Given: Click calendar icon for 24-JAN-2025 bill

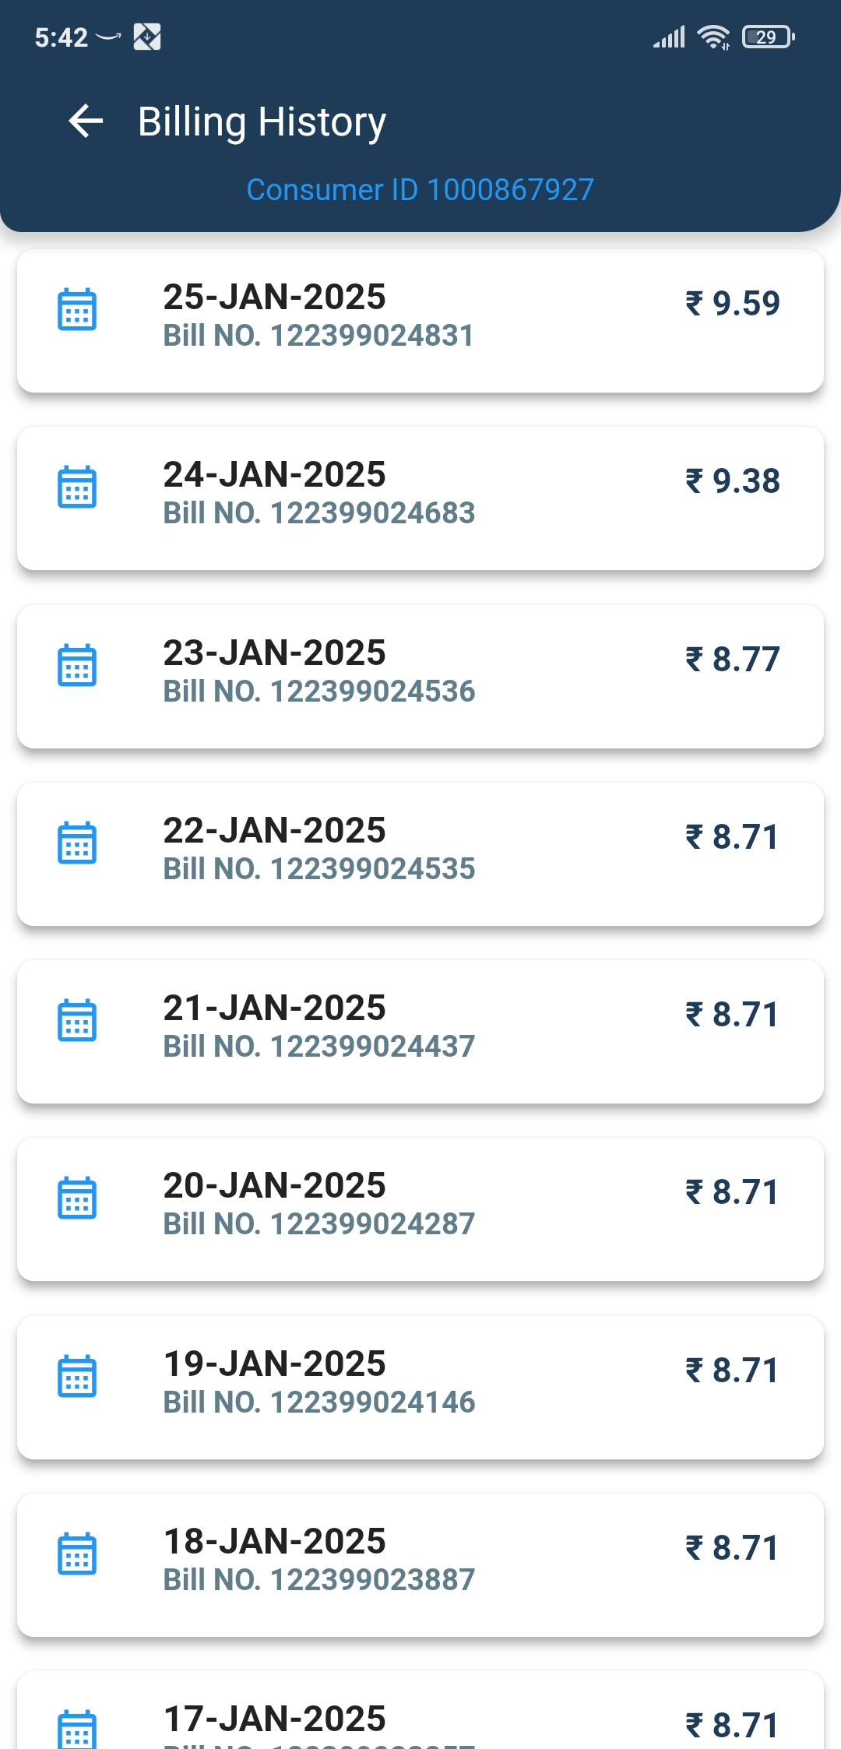Looking at the screenshot, I should tap(77, 487).
